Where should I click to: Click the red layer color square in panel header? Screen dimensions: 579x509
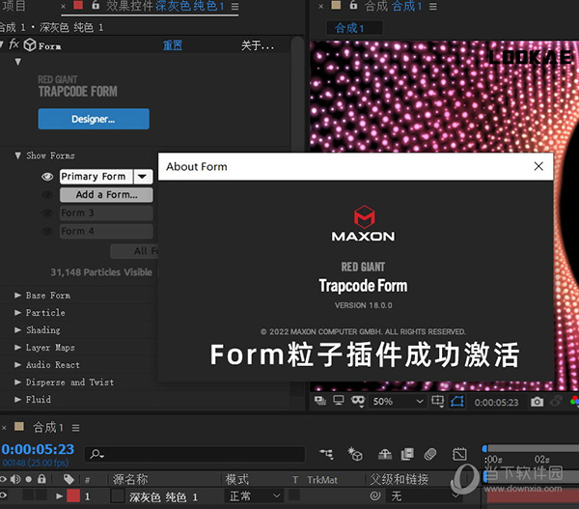(x=78, y=5)
